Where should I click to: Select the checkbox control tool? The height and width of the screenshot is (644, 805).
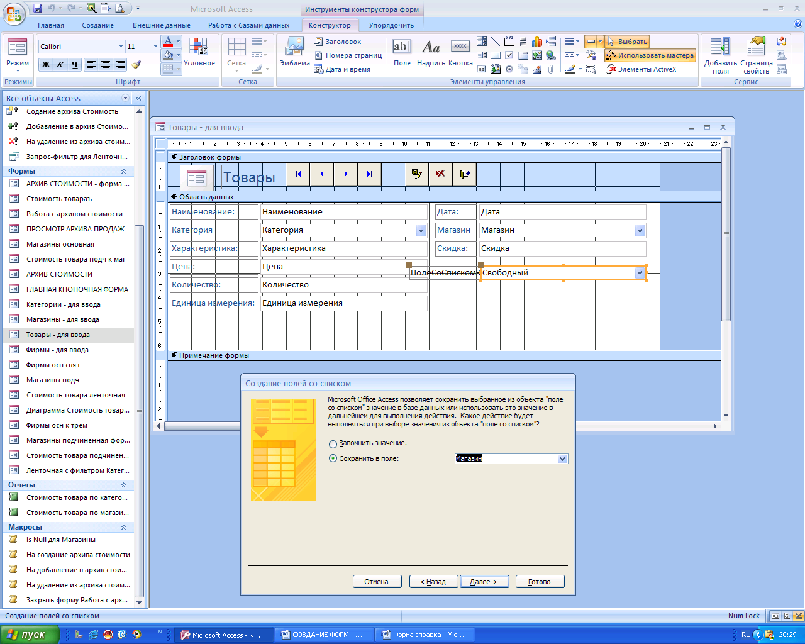509,55
